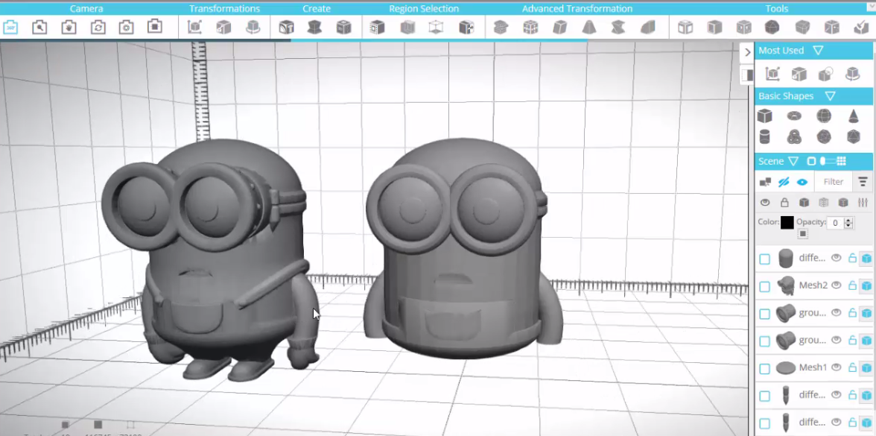Select the Mesh1 object name in Scene
The image size is (876, 436).
point(812,367)
